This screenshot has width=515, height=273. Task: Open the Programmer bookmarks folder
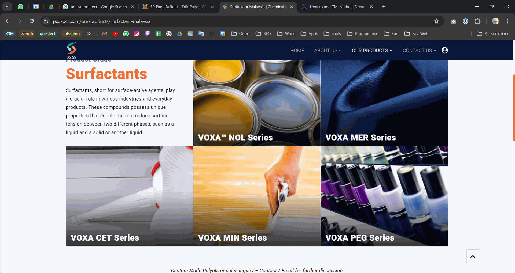pos(362,33)
